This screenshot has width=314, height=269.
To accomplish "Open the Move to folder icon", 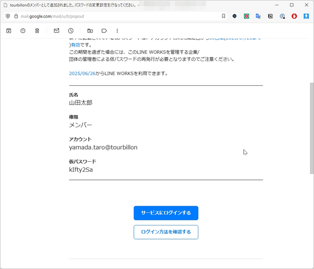I will pyautogui.click(x=90, y=31).
